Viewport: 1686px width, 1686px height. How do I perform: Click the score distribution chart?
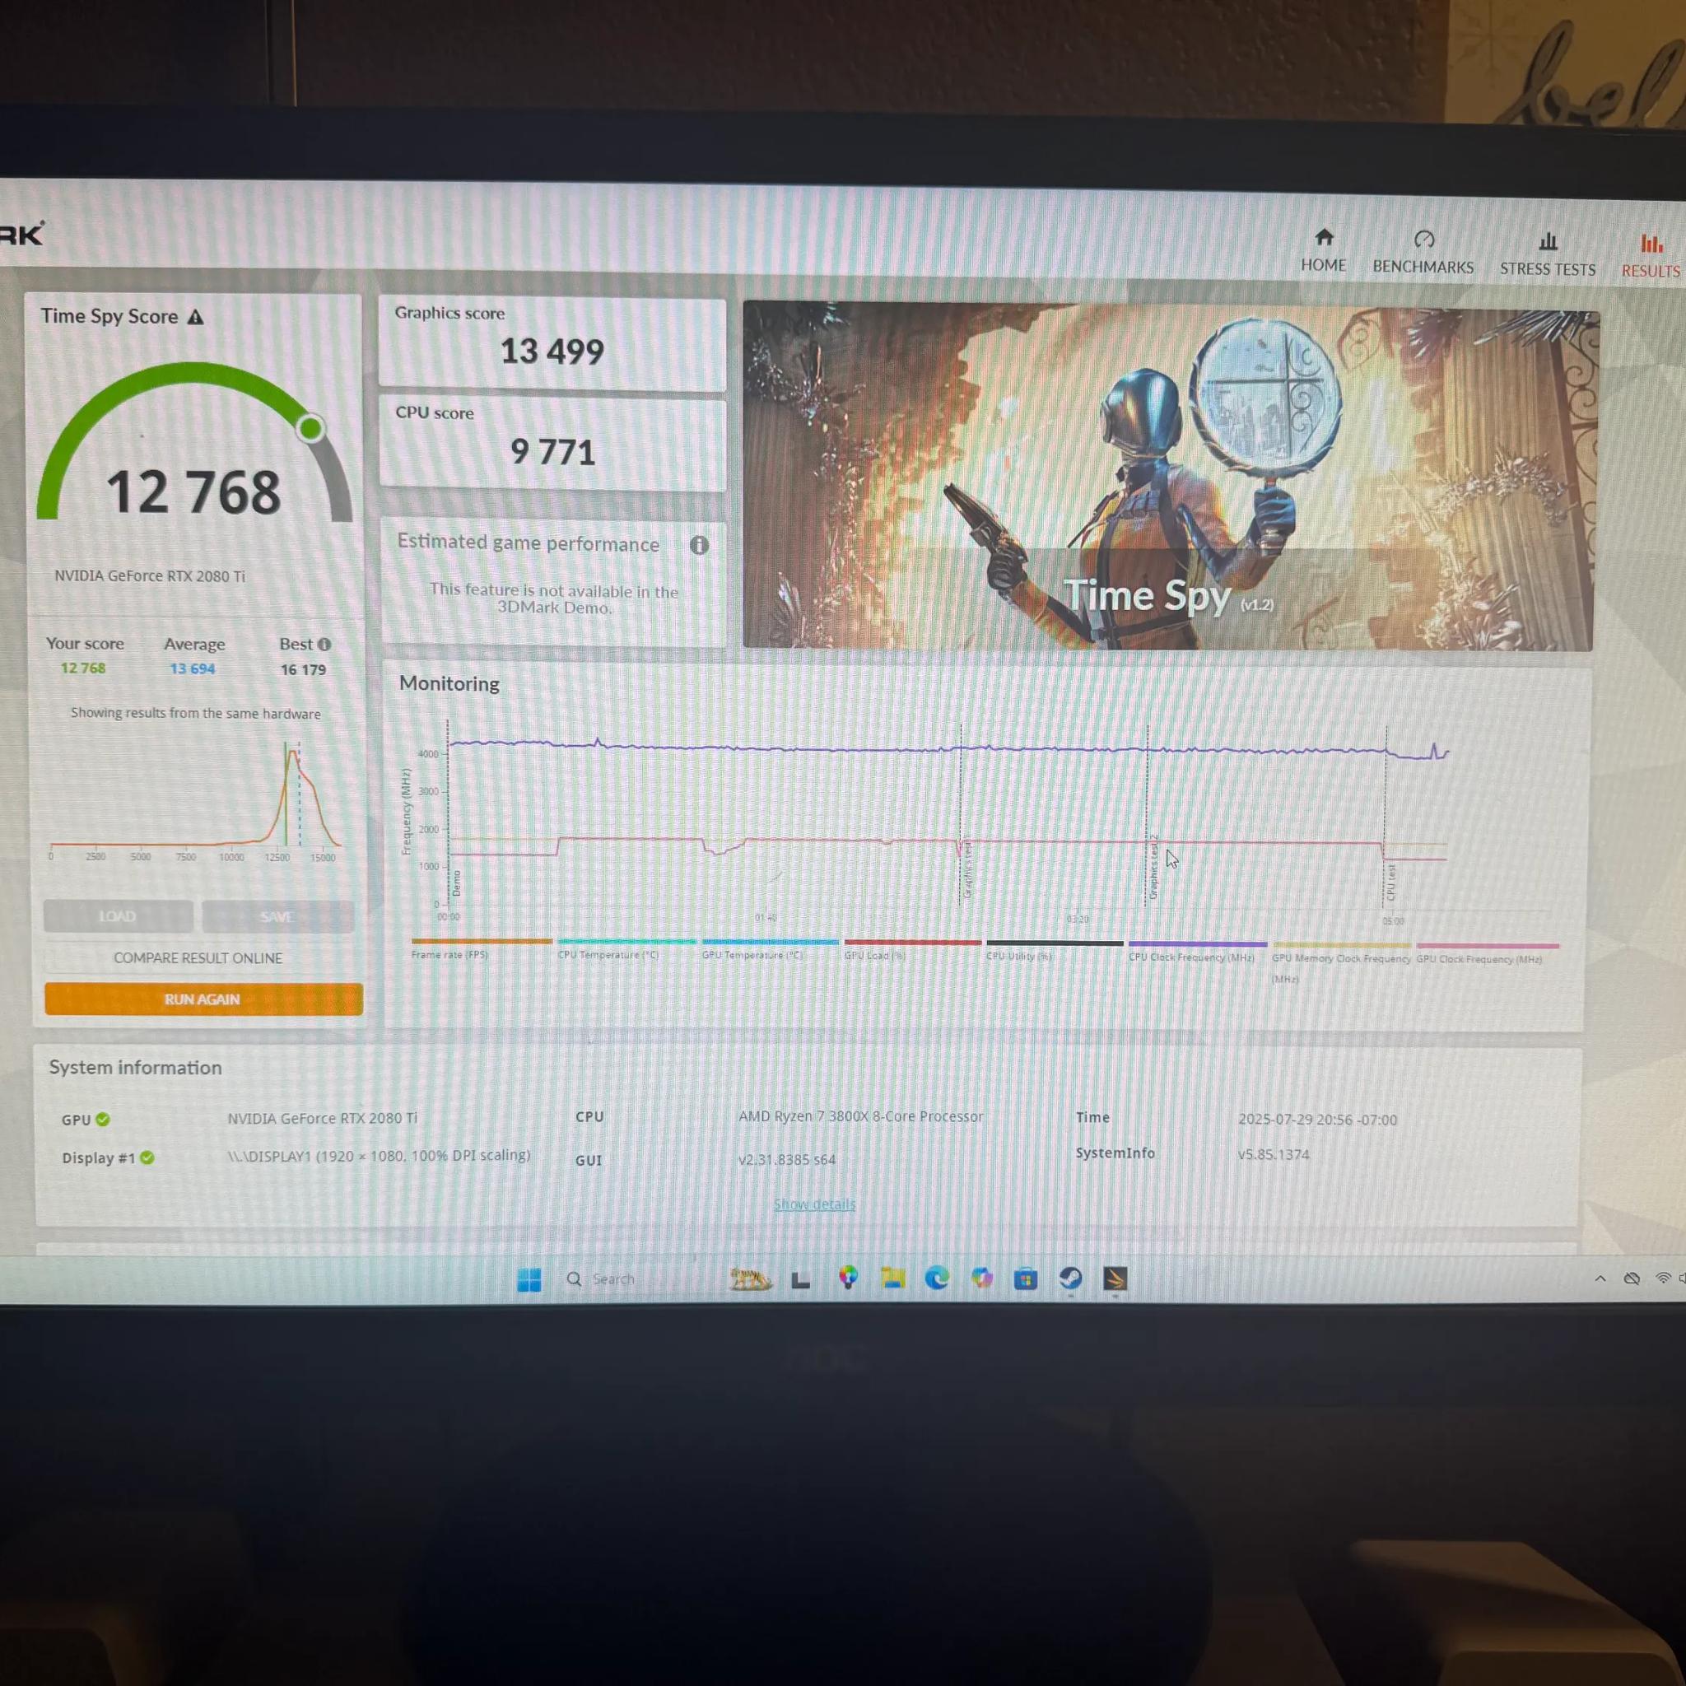[x=195, y=801]
